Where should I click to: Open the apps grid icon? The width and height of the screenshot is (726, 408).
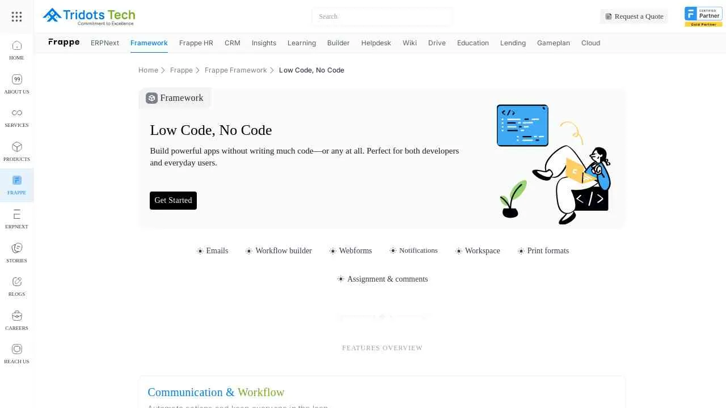(16, 16)
